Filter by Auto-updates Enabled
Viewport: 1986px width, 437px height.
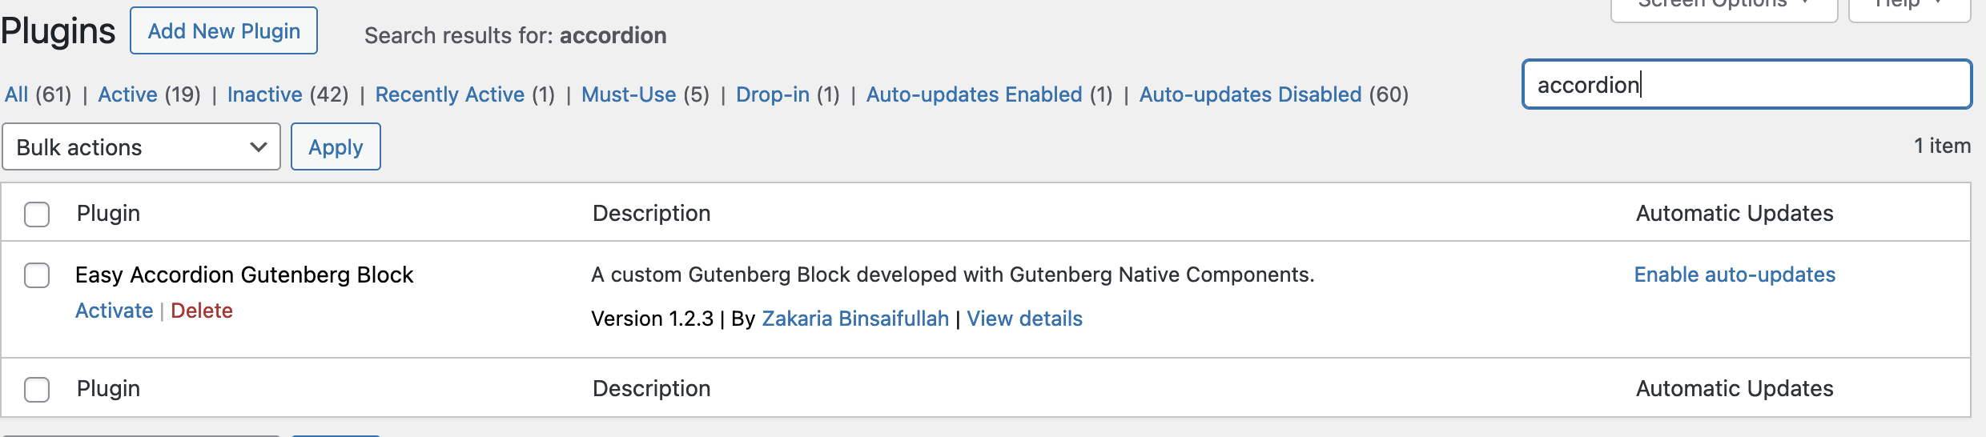point(974,94)
